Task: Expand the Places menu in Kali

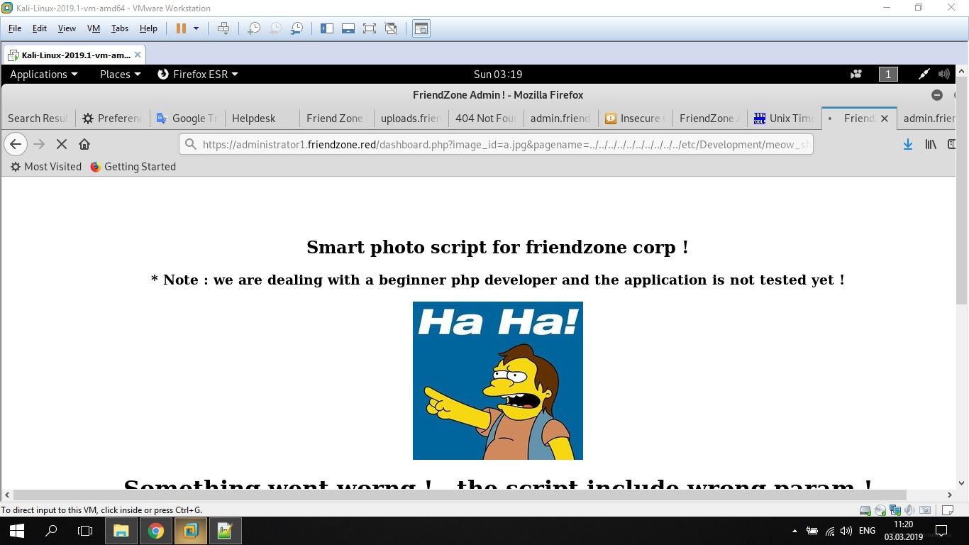Action: point(120,74)
